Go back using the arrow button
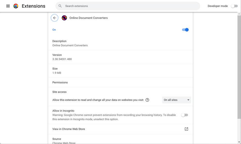 pos(54,18)
